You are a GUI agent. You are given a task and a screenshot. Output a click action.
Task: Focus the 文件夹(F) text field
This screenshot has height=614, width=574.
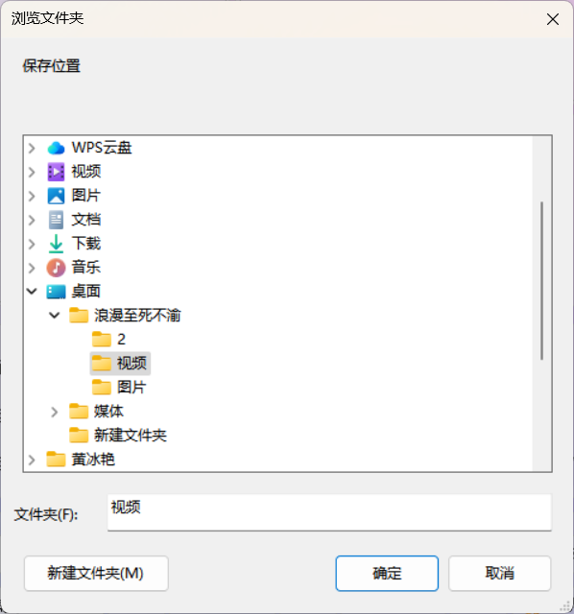[x=329, y=512]
